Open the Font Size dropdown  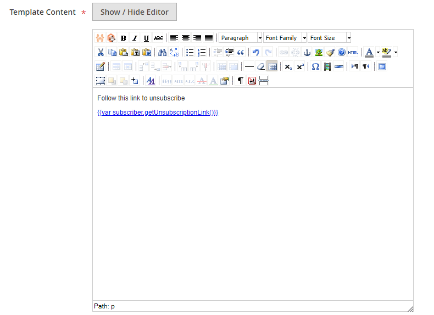[330, 38]
